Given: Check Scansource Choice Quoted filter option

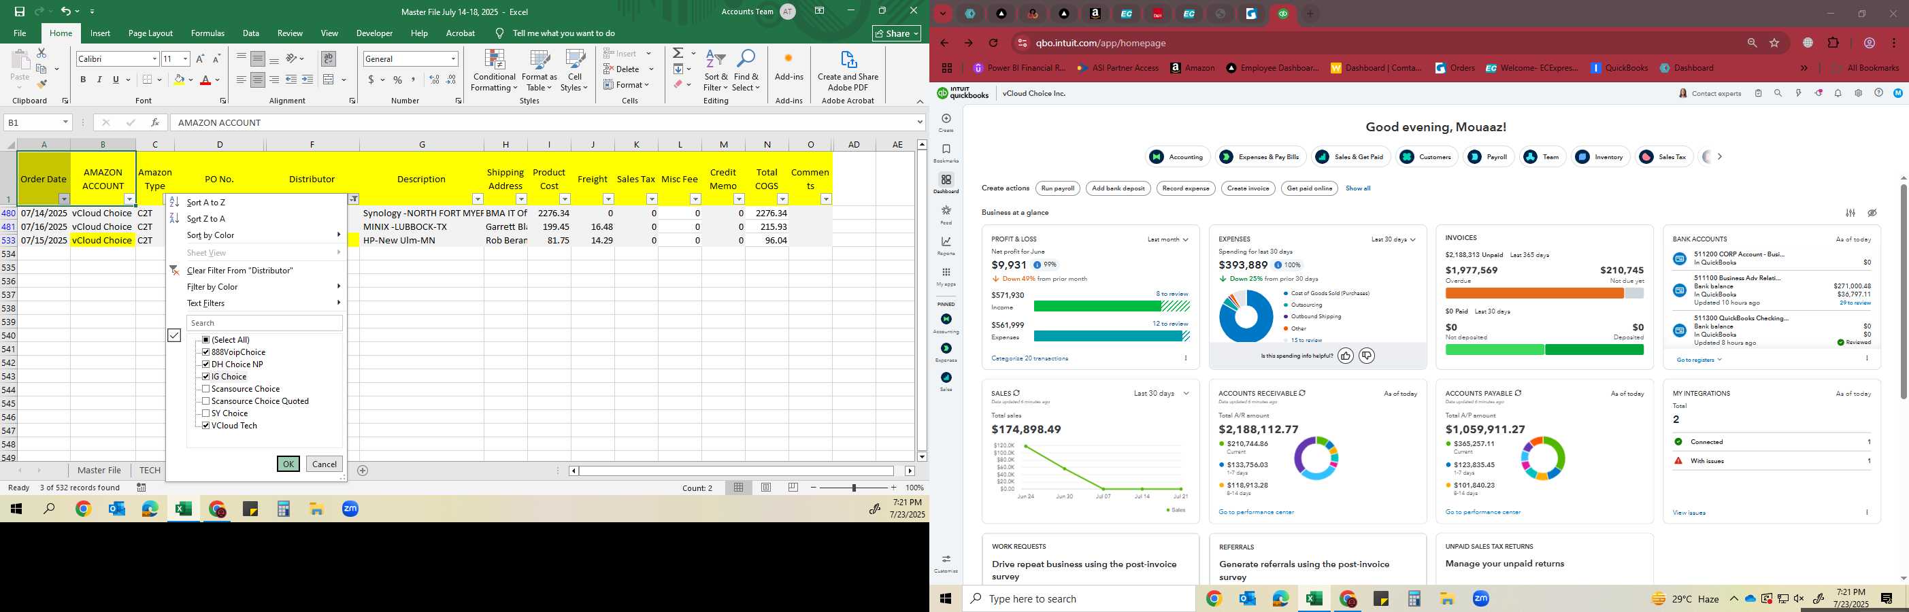Looking at the screenshot, I should coord(206,401).
